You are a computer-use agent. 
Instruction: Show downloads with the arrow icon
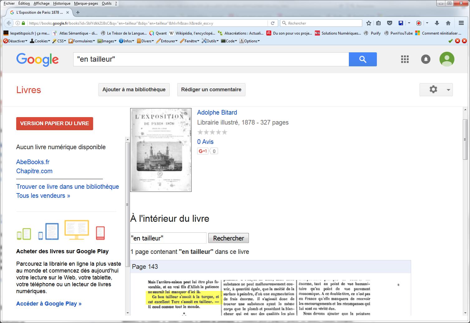pyautogui.click(x=437, y=23)
